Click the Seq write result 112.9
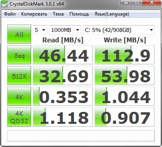162x147 pixels. [124, 55]
